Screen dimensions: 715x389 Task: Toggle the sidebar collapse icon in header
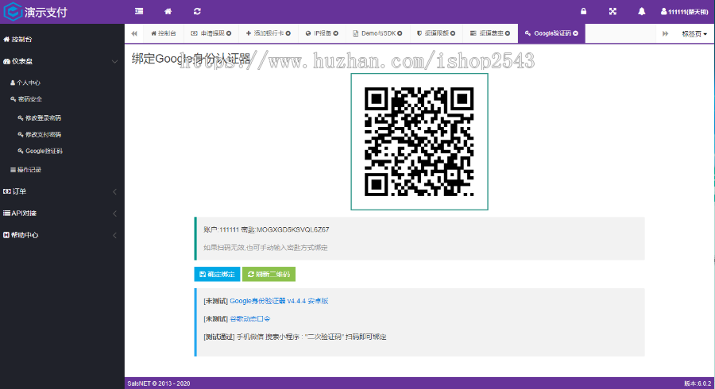click(139, 11)
